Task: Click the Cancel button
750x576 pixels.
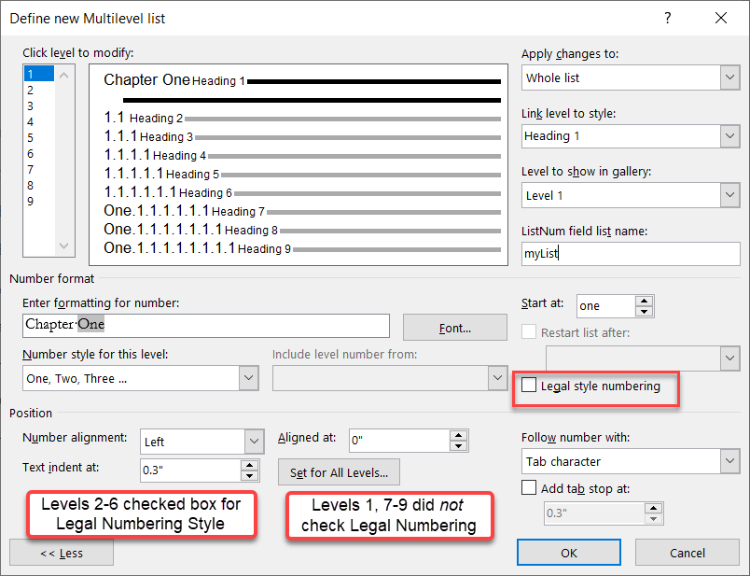Action: (x=687, y=553)
